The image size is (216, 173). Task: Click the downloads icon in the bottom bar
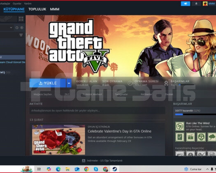click(x=84, y=161)
